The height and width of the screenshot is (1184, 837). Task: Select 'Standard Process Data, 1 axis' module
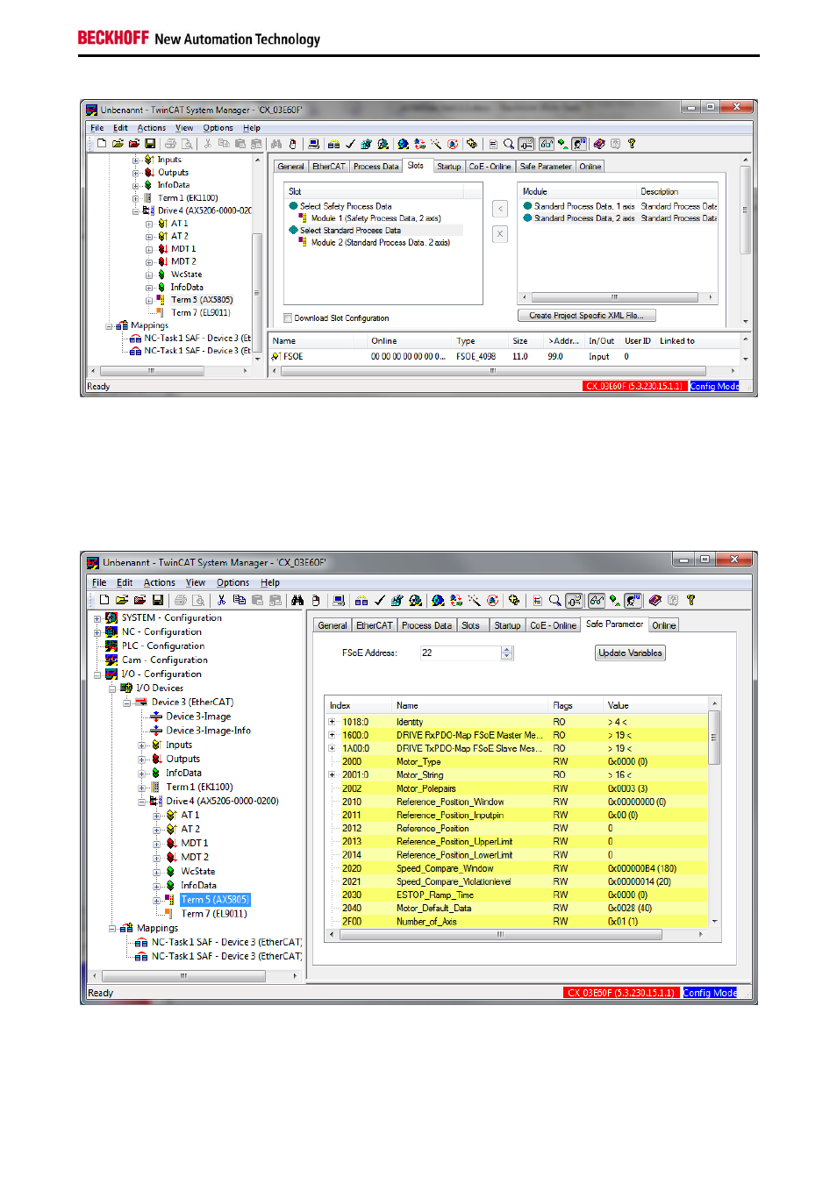(584, 206)
